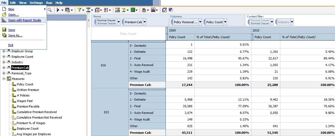Click the Run play arrow icon
Image resolution: width=335 pixels, height=136 pixels.
(58, 10)
